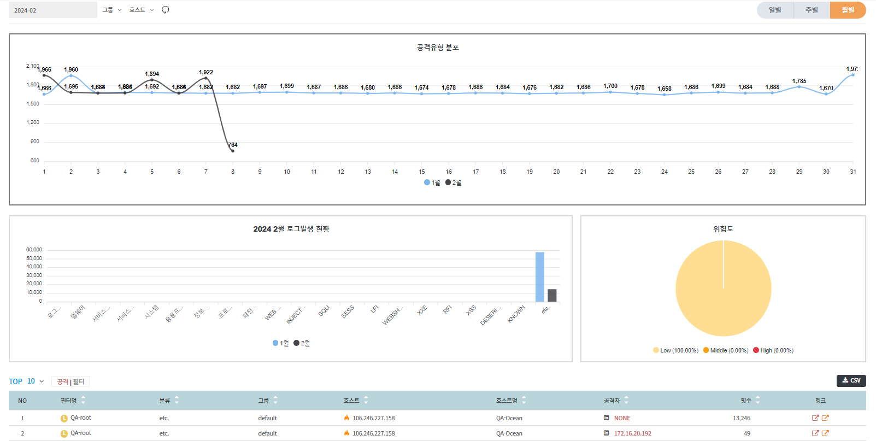Viewport: 876px width, 441px height.
Task: Open orange external link icon in row 2
Action: pos(825,433)
